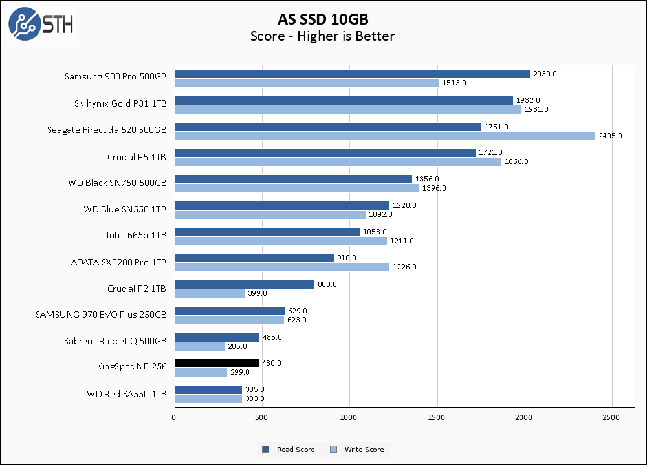The width and height of the screenshot is (647, 465).
Task: Click the 1226.0 value label
Action: click(404, 267)
